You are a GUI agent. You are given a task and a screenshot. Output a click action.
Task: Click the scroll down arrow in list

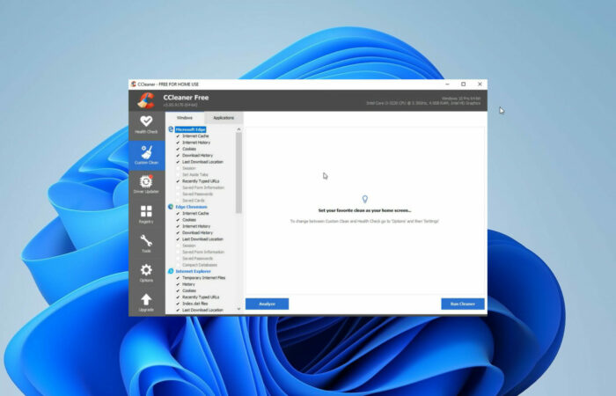[x=238, y=309]
